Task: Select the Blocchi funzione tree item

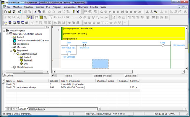Action: click(x=25, y=67)
